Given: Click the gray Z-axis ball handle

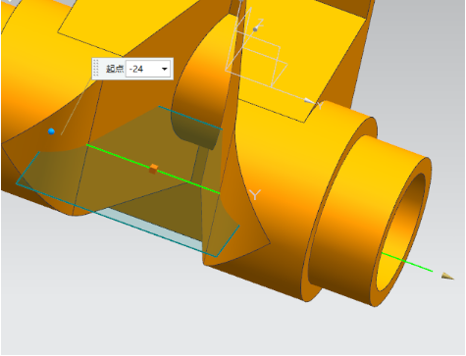Looking at the screenshot, I should 255,29.
